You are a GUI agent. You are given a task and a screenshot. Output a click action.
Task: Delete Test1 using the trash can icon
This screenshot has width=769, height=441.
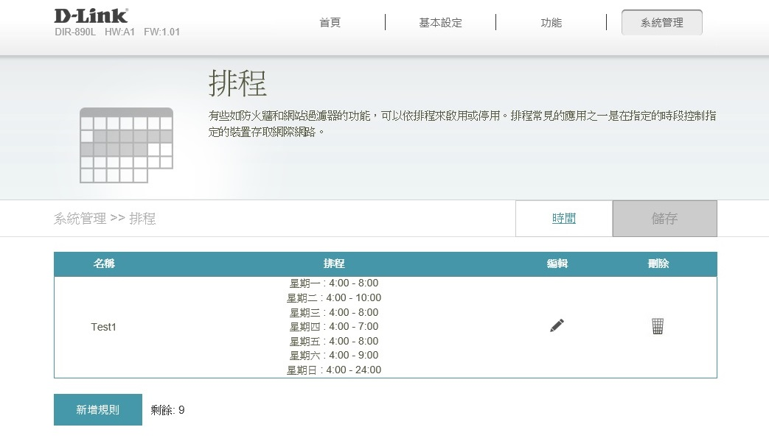coord(658,326)
